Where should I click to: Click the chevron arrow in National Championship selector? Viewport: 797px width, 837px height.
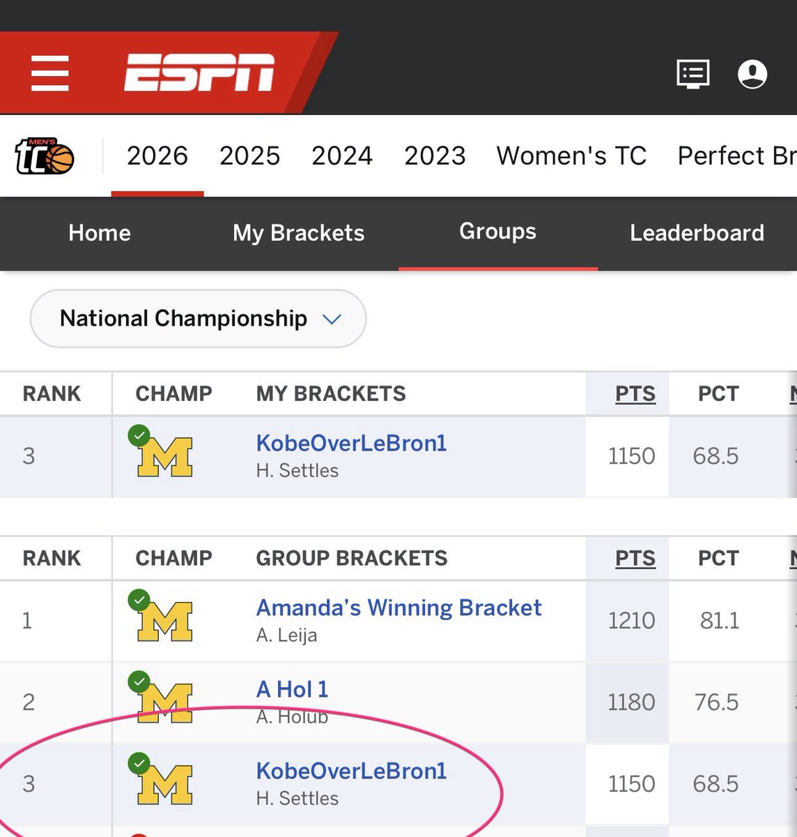tap(332, 319)
